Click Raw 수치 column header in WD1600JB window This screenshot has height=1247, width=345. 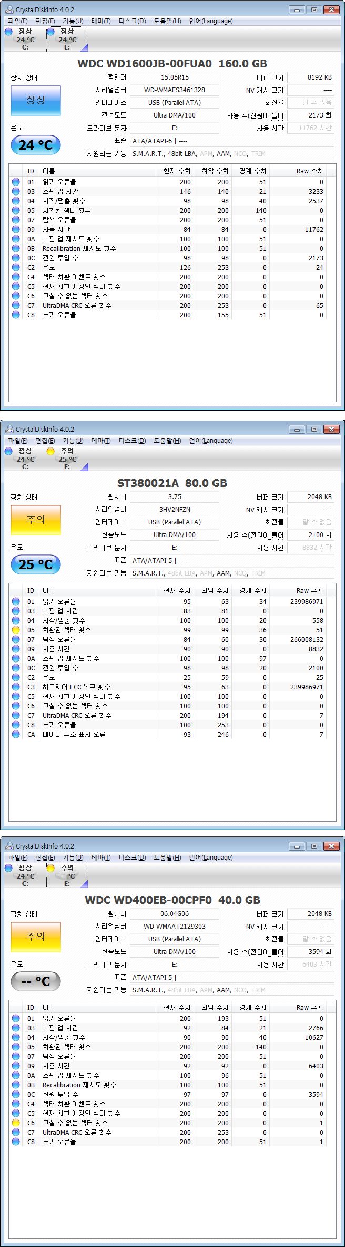[x=298, y=171]
